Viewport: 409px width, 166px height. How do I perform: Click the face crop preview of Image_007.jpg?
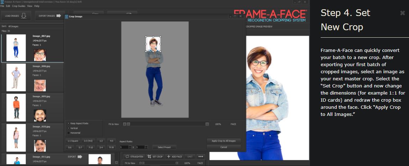[40, 55]
